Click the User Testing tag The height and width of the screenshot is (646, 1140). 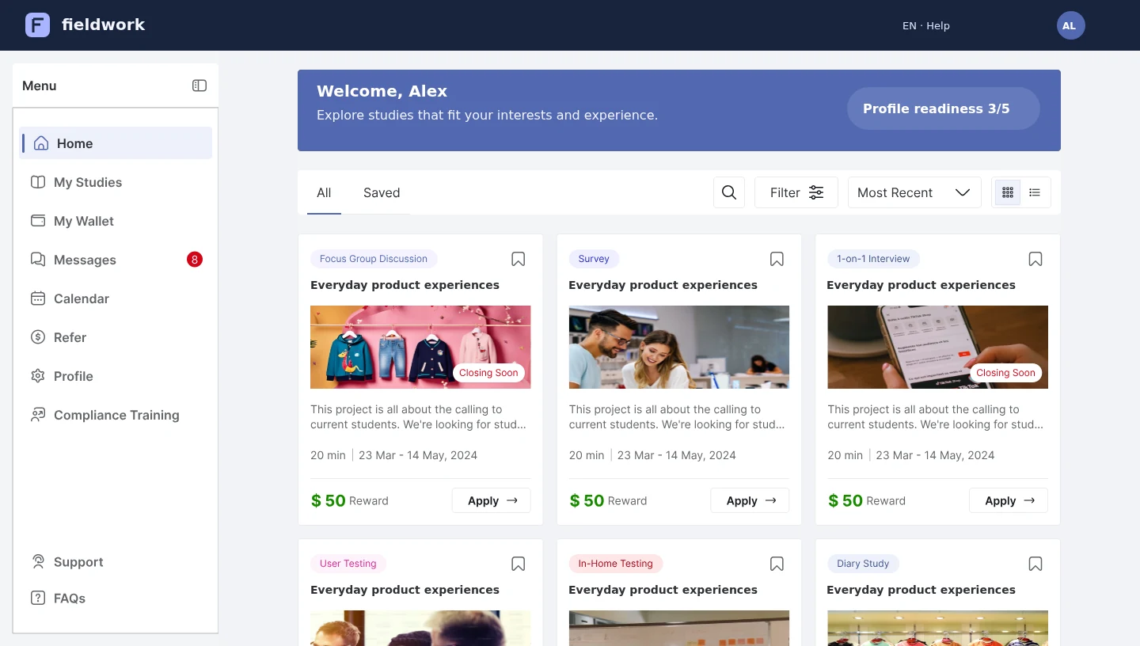click(x=348, y=564)
